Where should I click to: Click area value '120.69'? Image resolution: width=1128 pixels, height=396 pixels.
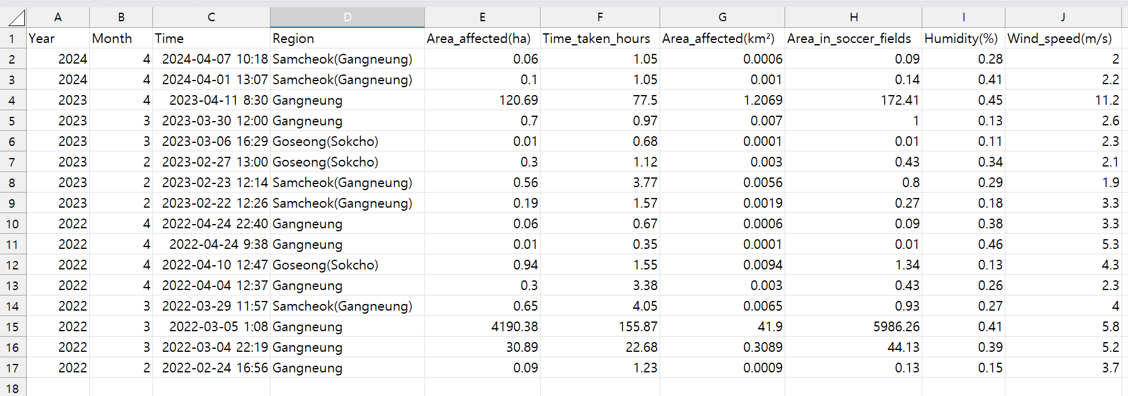coord(482,101)
